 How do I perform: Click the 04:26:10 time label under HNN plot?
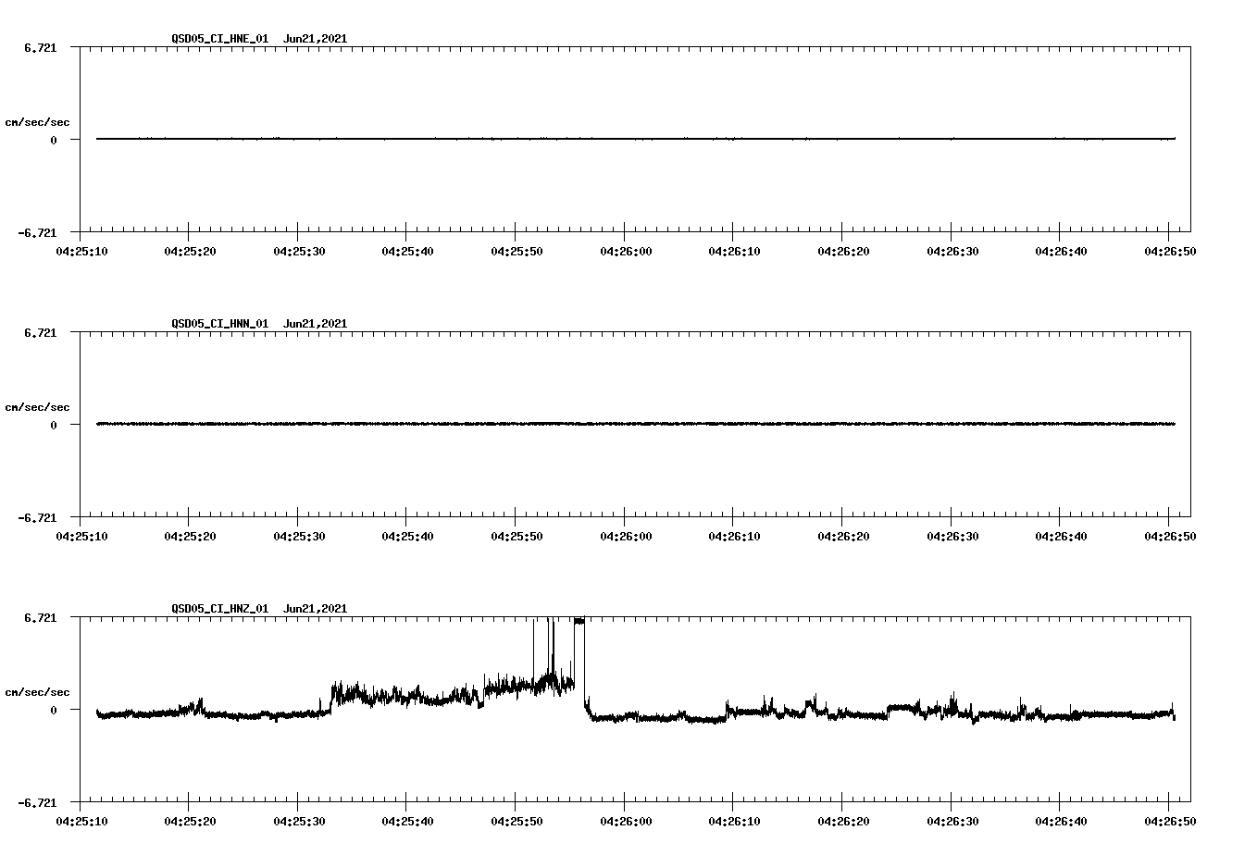(733, 536)
